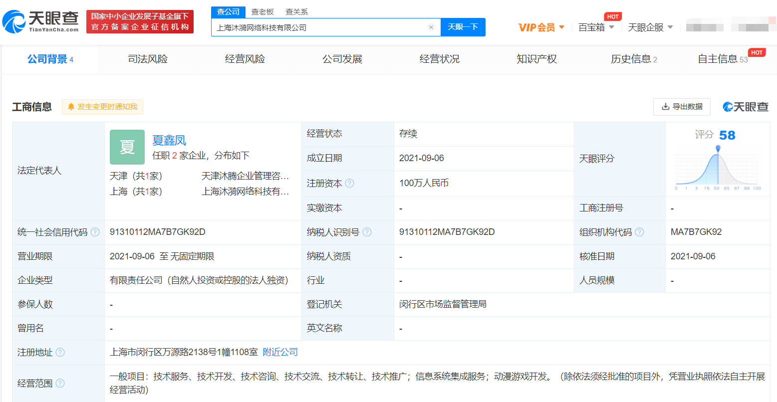This screenshot has height=402, width=777.
Task: Open the 百宝箱 dropdown menu
Action: pos(596,27)
